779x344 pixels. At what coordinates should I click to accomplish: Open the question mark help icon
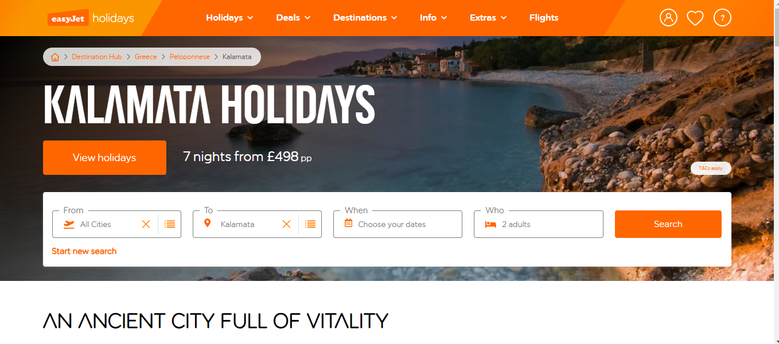tap(722, 18)
